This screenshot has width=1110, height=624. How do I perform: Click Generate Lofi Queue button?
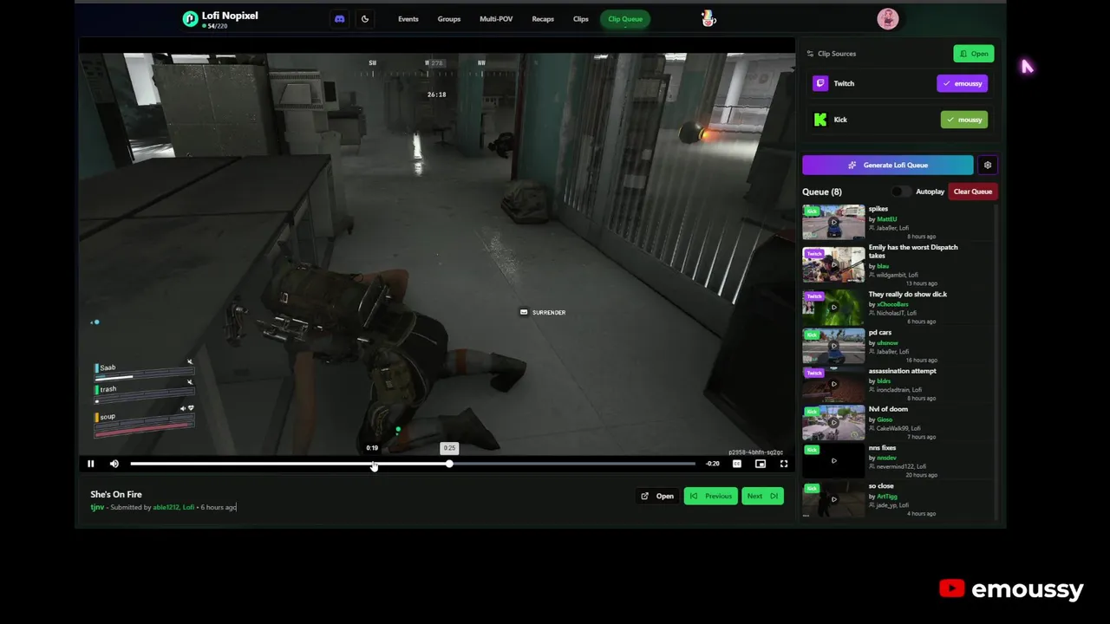(888, 165)
